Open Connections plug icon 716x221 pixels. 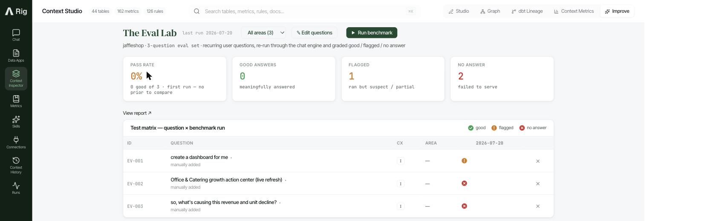16,142
